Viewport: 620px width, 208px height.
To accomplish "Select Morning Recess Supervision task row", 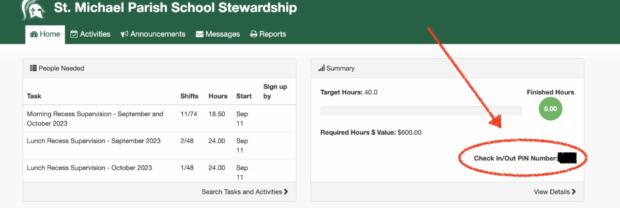I will coord(95,119).
